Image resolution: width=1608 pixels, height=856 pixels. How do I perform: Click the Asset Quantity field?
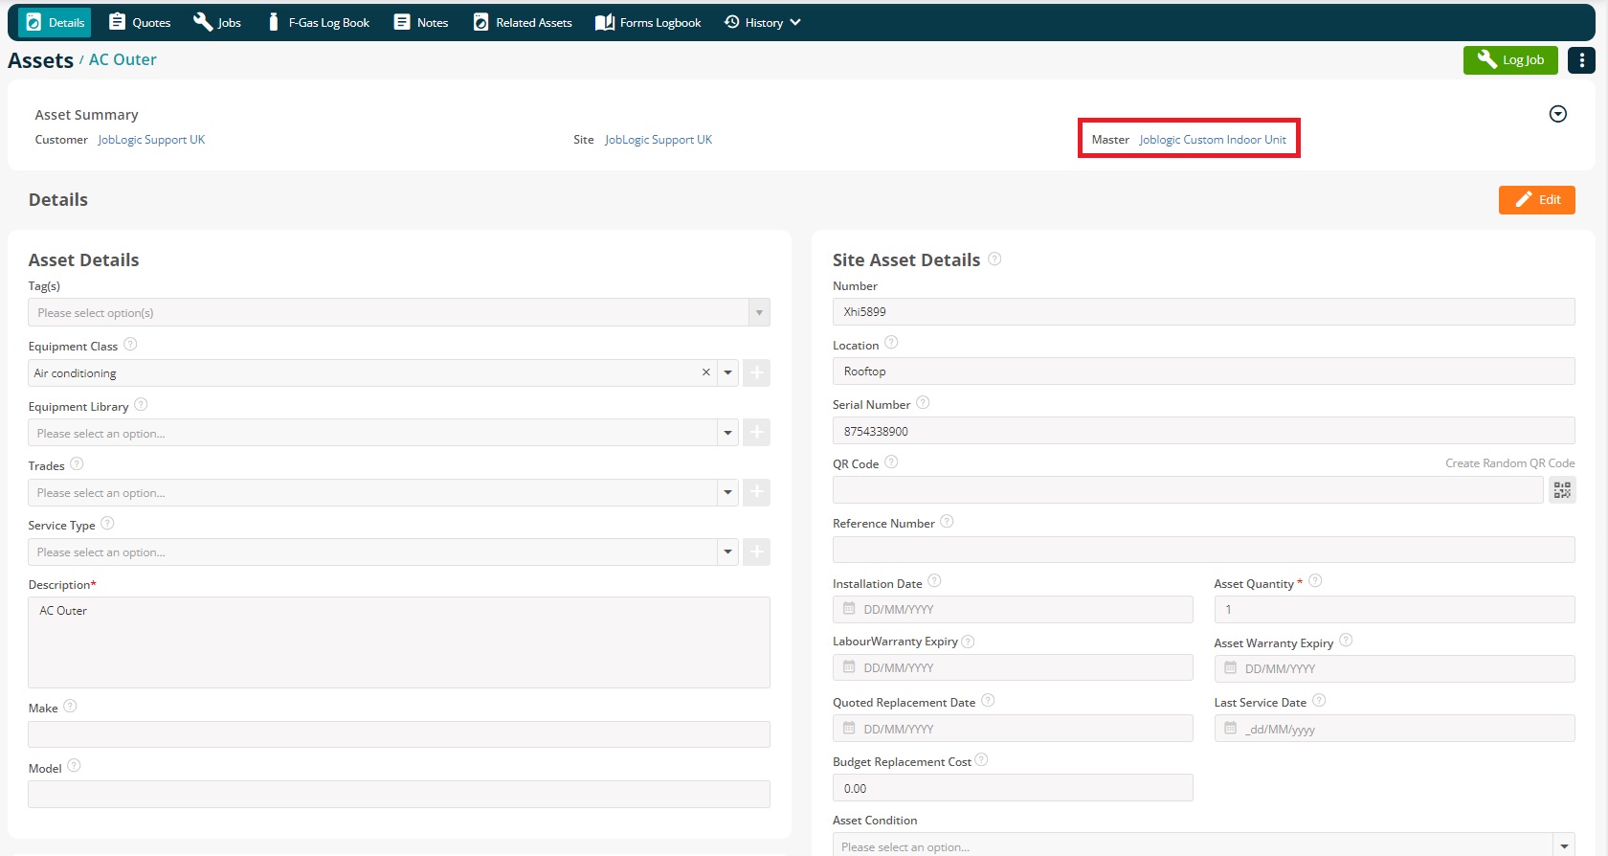pyautogui.click(x=1395, y=609)
